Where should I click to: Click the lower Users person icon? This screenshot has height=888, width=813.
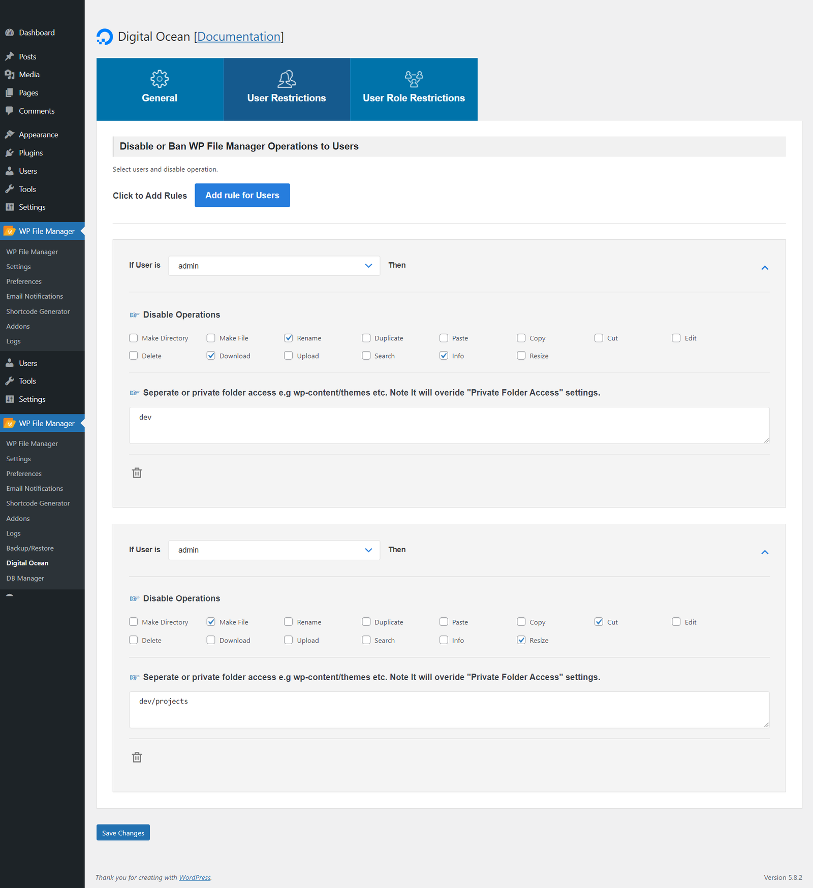pyautogui.click(x=10, y=363)
